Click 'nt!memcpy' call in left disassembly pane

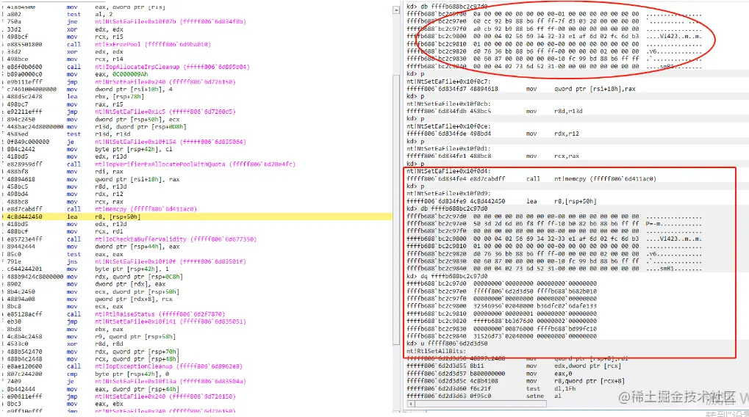click(146, 209)
